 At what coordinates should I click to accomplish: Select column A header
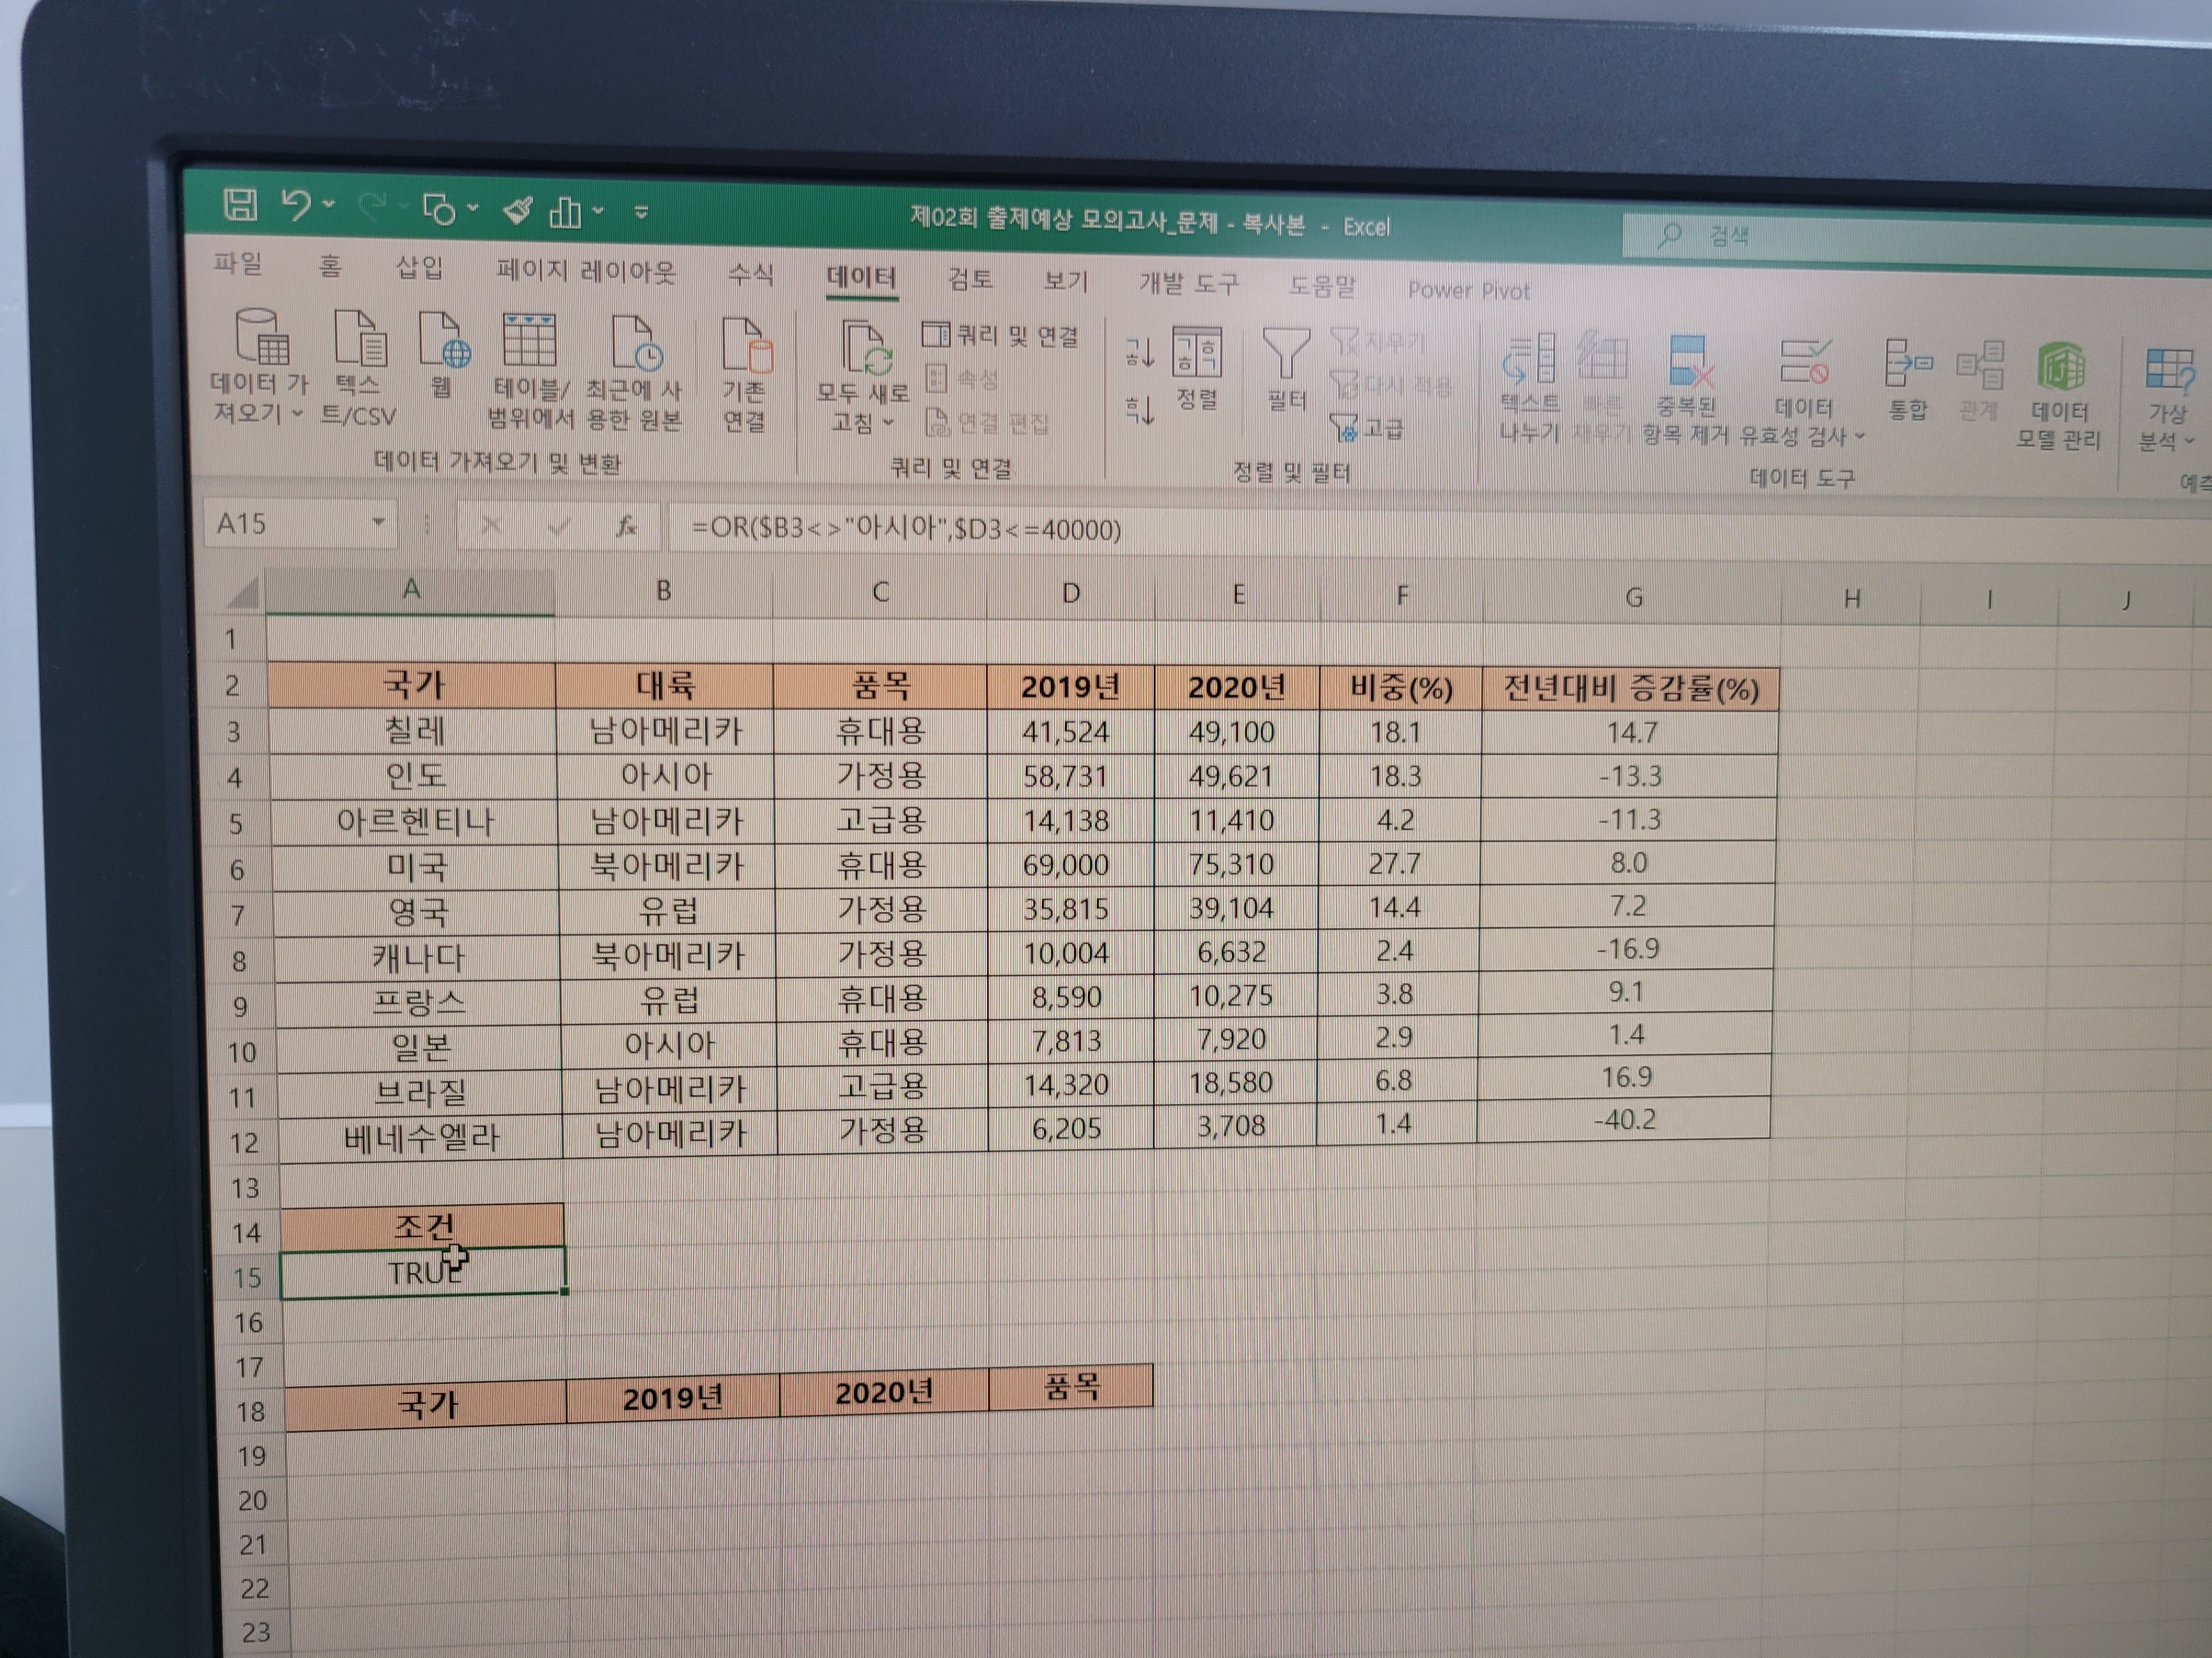411,589
